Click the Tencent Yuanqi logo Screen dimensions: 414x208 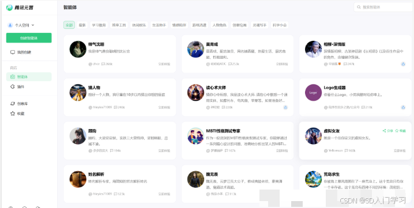(x=20, y=7)
